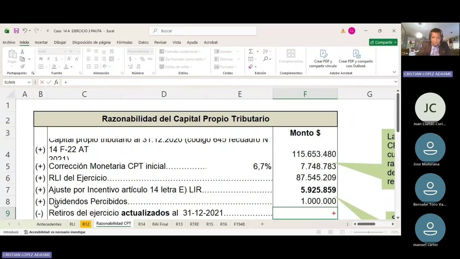Image resolution: width=460 pixels, height=259 pixels.
Task: Click the fill down icon
Action: [250, 59]
